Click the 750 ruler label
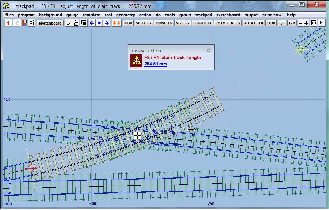 pos(211,204)
